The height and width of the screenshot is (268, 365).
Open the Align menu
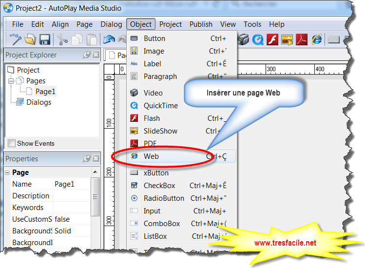coord(60,24)
